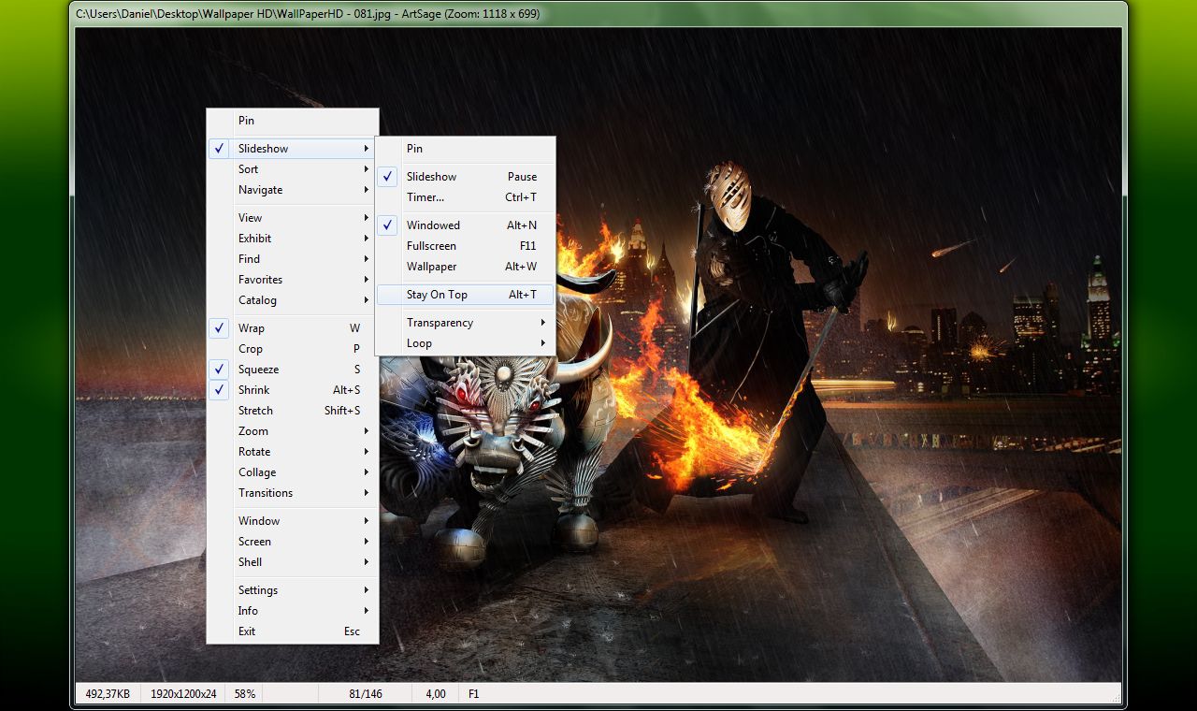Click Pin in the main context menu
The height and width of the screenshot is (711, 1197).
(x=293, y=121)
